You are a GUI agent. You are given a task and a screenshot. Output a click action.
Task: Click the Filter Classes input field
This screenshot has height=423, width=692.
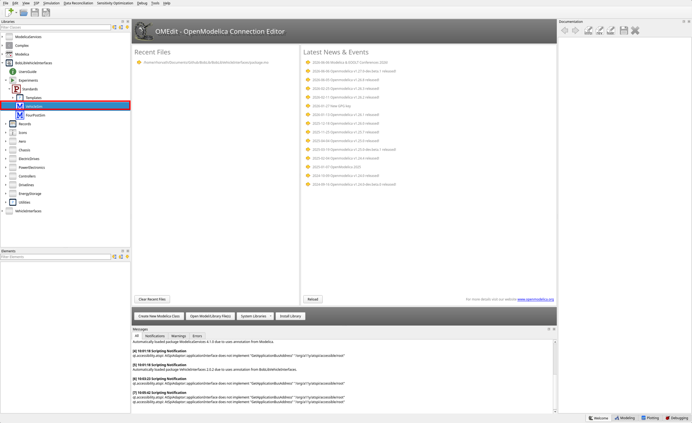pyautogui.click(x=55, y=27)
